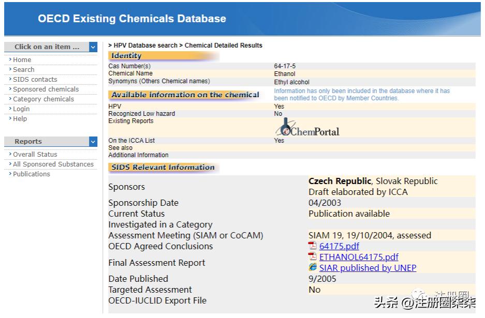The height and width of the screenshot is (318, 485).
Task: Open the ETHANOL64175.pdf assessment report
Action: click(359, 257)
